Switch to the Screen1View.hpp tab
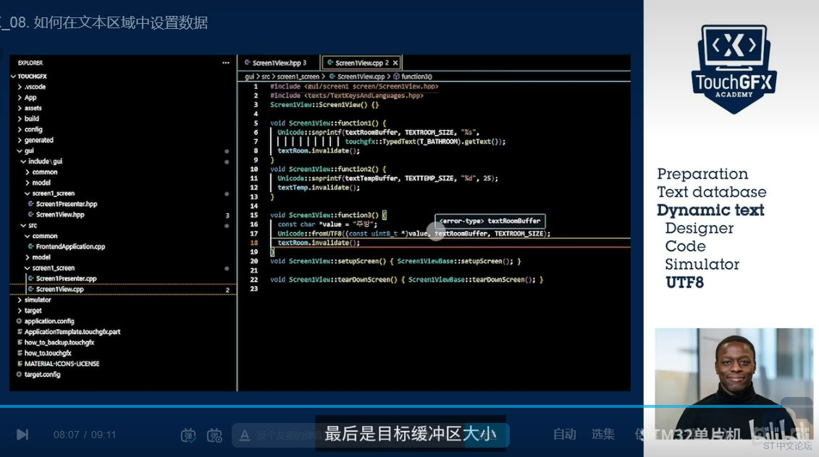The width and height of the screenshot is (819, 457). pyautogui.click(x=278, y=63)
